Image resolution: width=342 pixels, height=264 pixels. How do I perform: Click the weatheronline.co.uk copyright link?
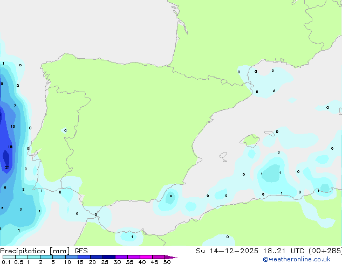tap(297, 259)
